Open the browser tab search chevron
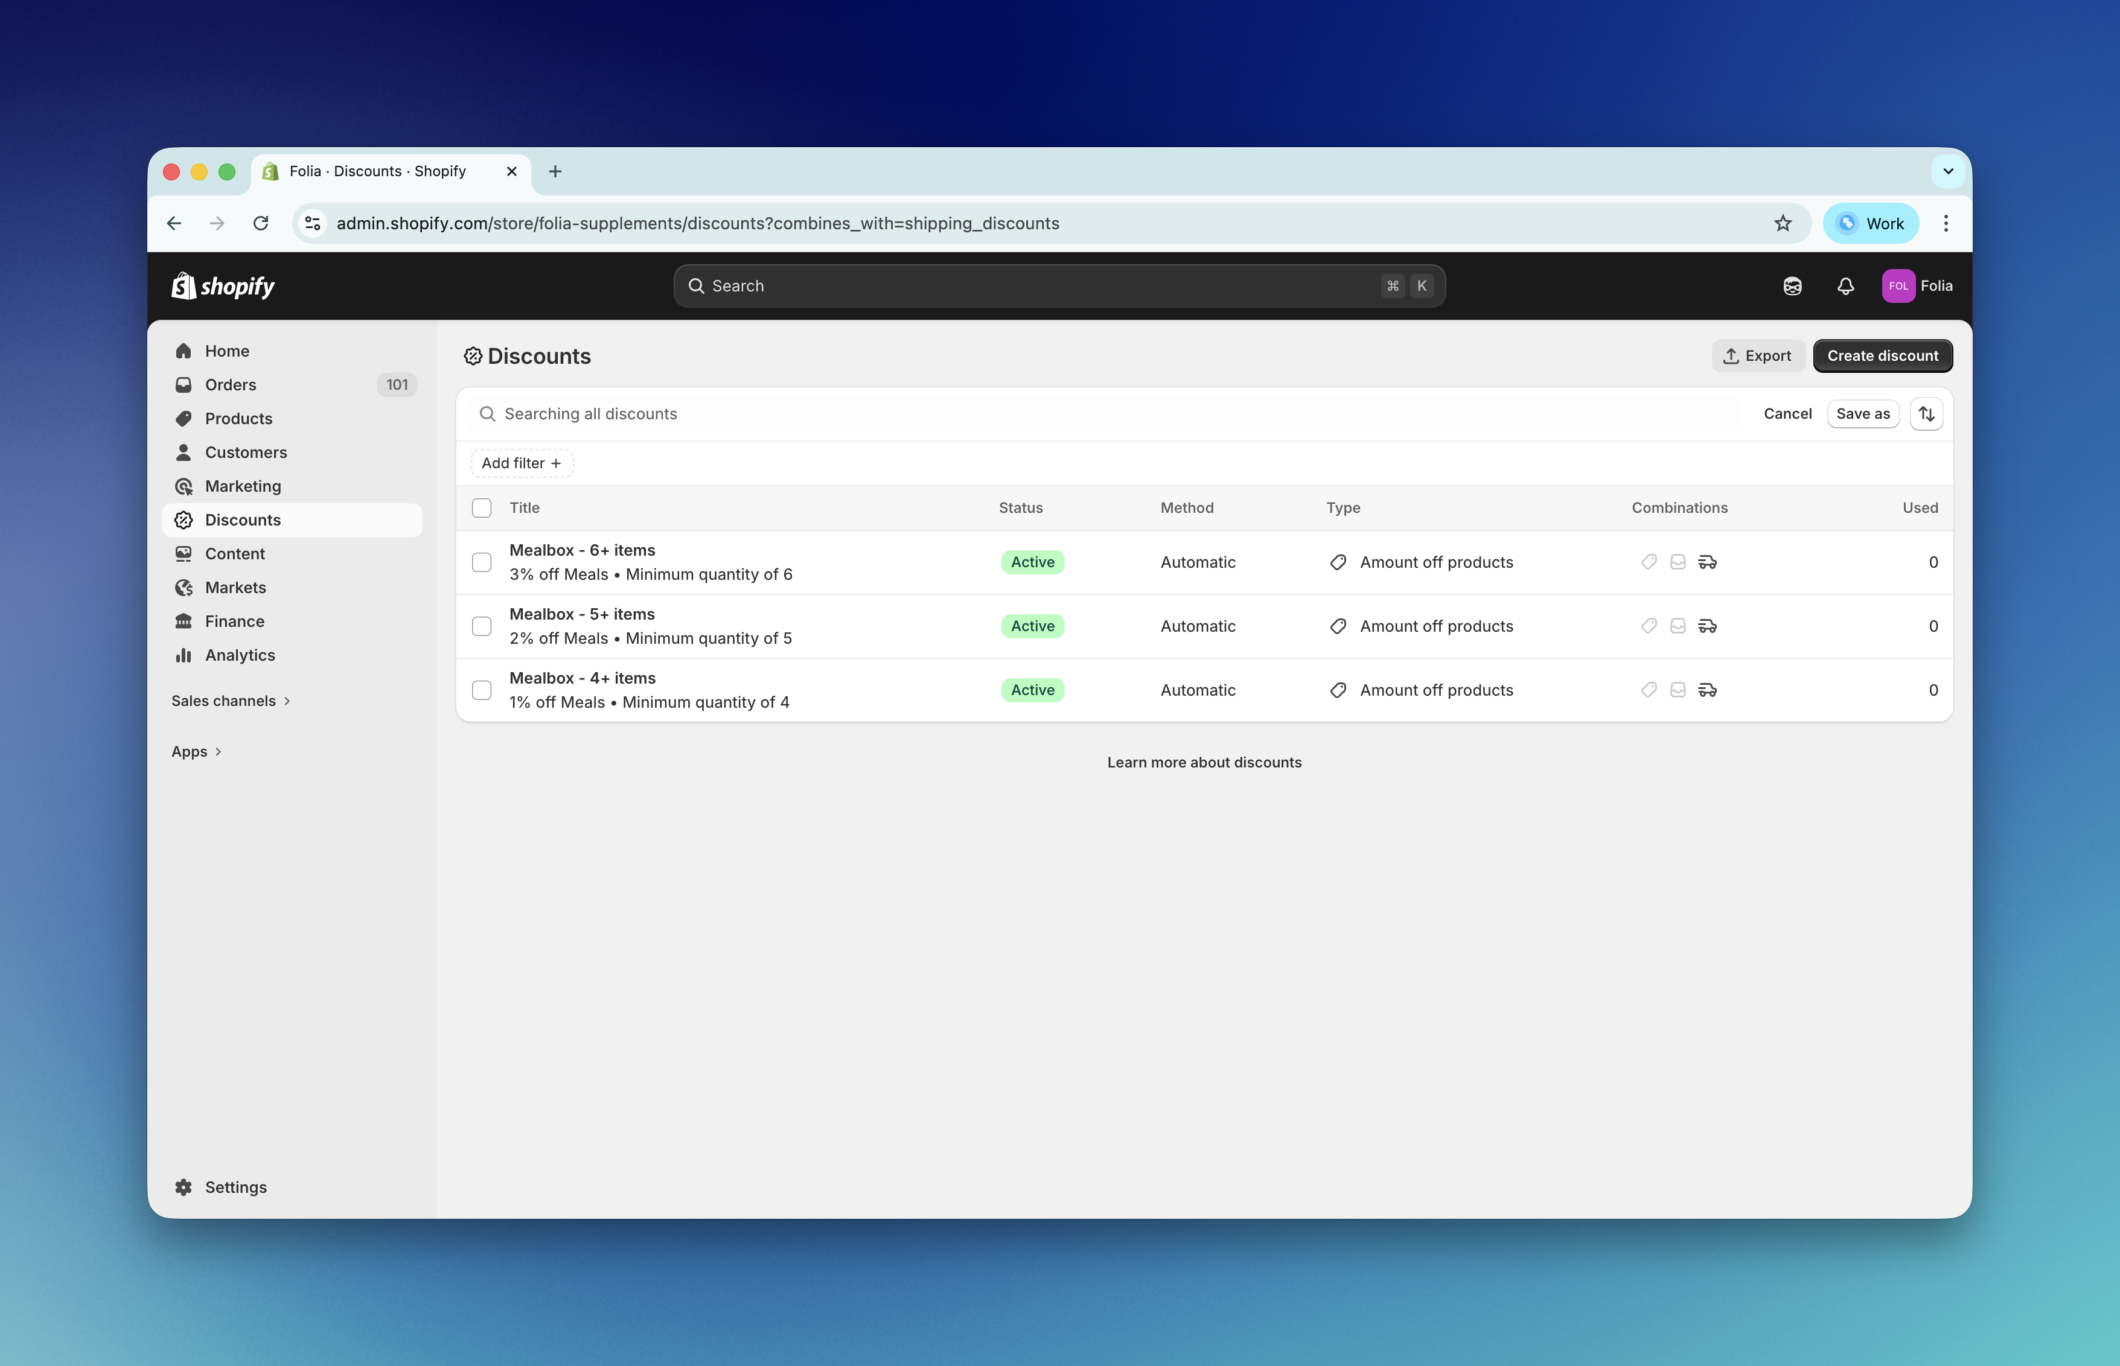The image size is (2120, 1366). coord(1948,171)
